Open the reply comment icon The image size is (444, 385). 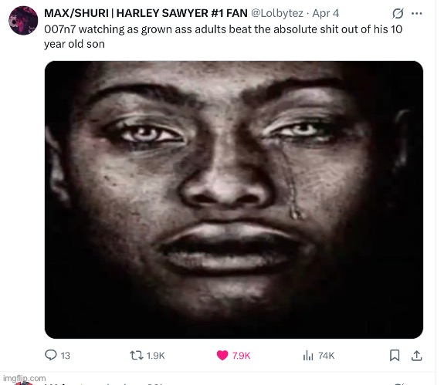point(51,355)
